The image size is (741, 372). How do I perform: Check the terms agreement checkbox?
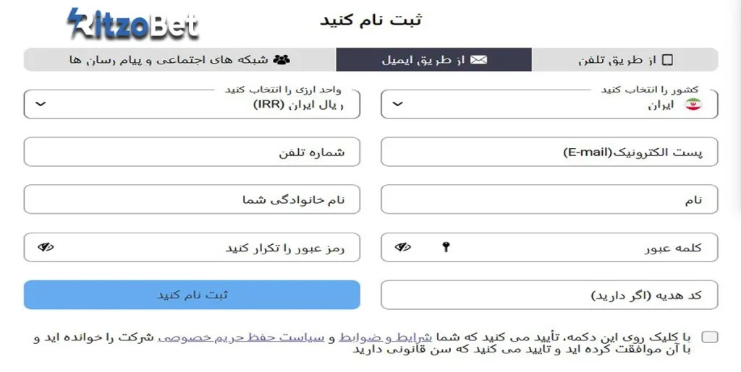pos(710,337)
